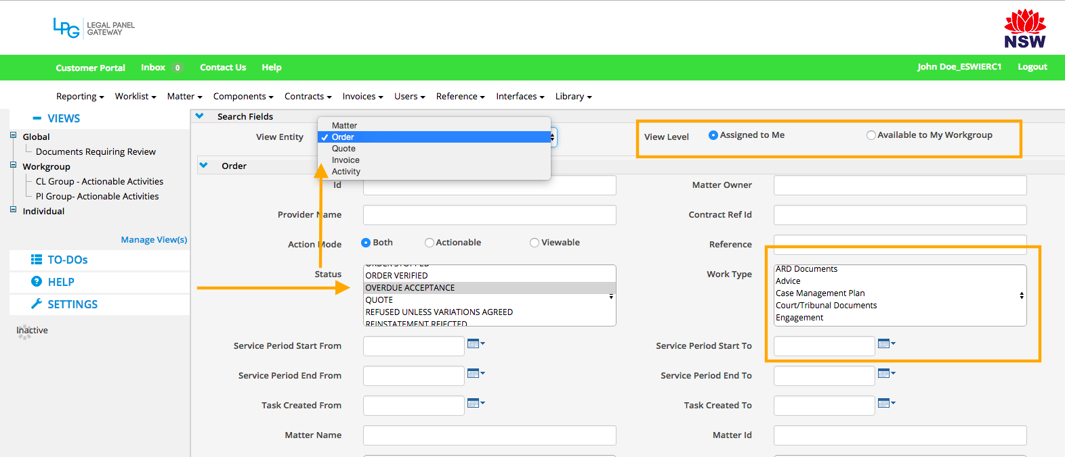This screenshot has height=457, width=1065.
Task: Open Contact Us page
Action: pos(223,68)
